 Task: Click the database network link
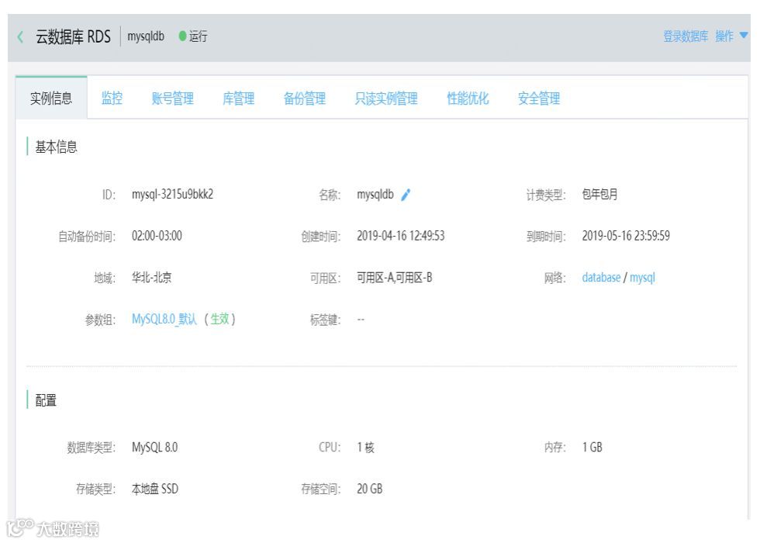pyautogui.click(x=601, y=278)
